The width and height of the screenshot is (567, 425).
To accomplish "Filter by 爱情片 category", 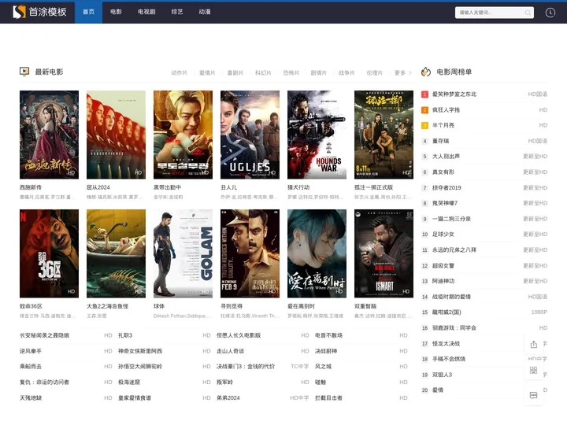I will click(x=207, y=72).
